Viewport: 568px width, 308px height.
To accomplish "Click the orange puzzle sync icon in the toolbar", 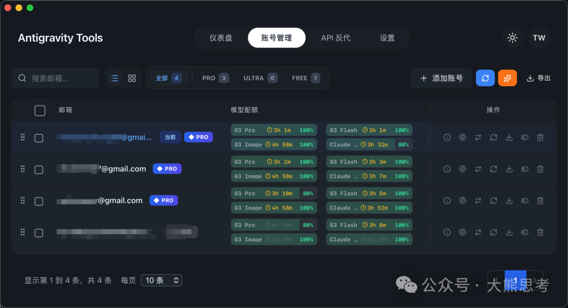I will [507, 77].
